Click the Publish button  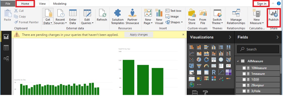pos(274,15)
